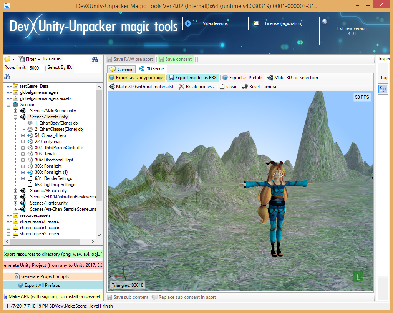This screenshot has height=313, width=393.
Task: Click Save sub content button
Action: tap(128, 297)
